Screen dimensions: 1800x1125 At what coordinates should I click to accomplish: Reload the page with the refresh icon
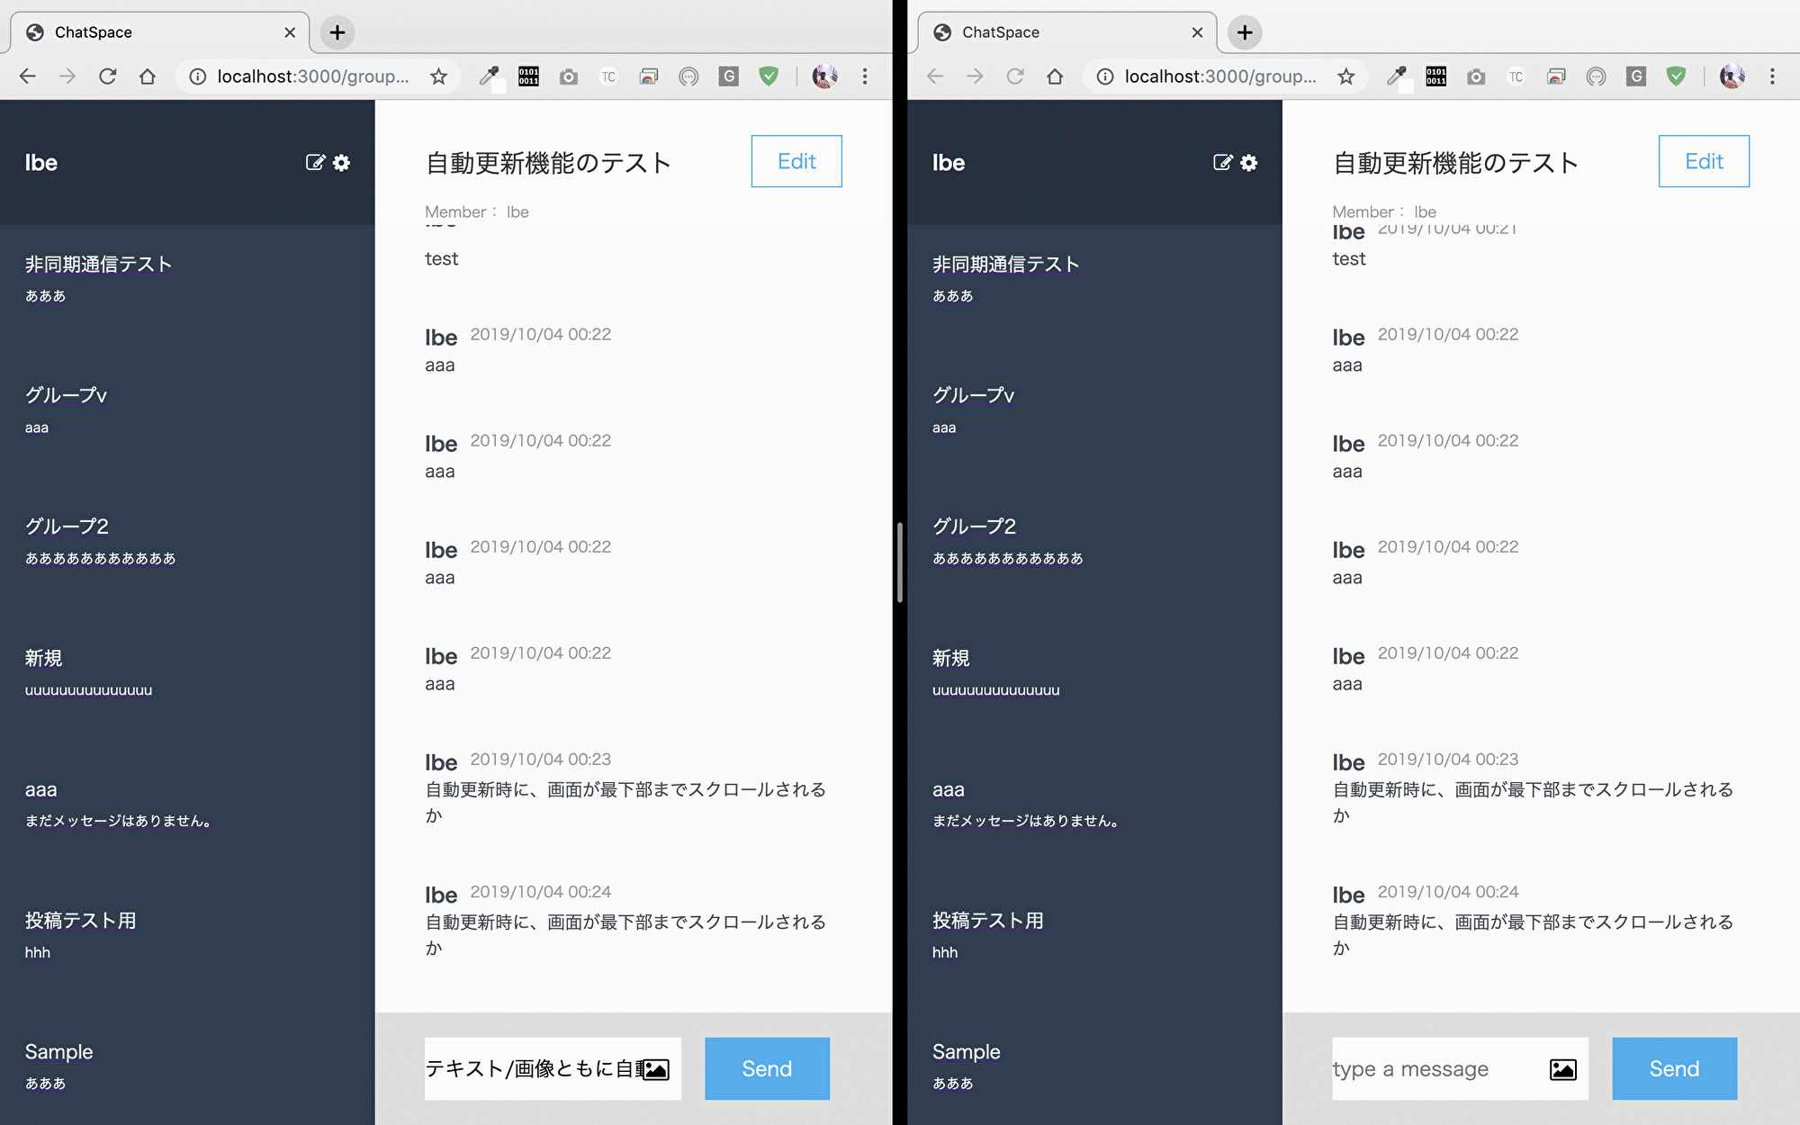[108, 76]
